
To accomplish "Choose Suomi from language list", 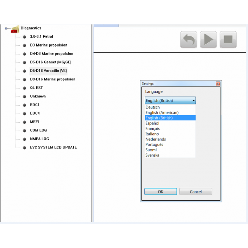I will point(170,150).
